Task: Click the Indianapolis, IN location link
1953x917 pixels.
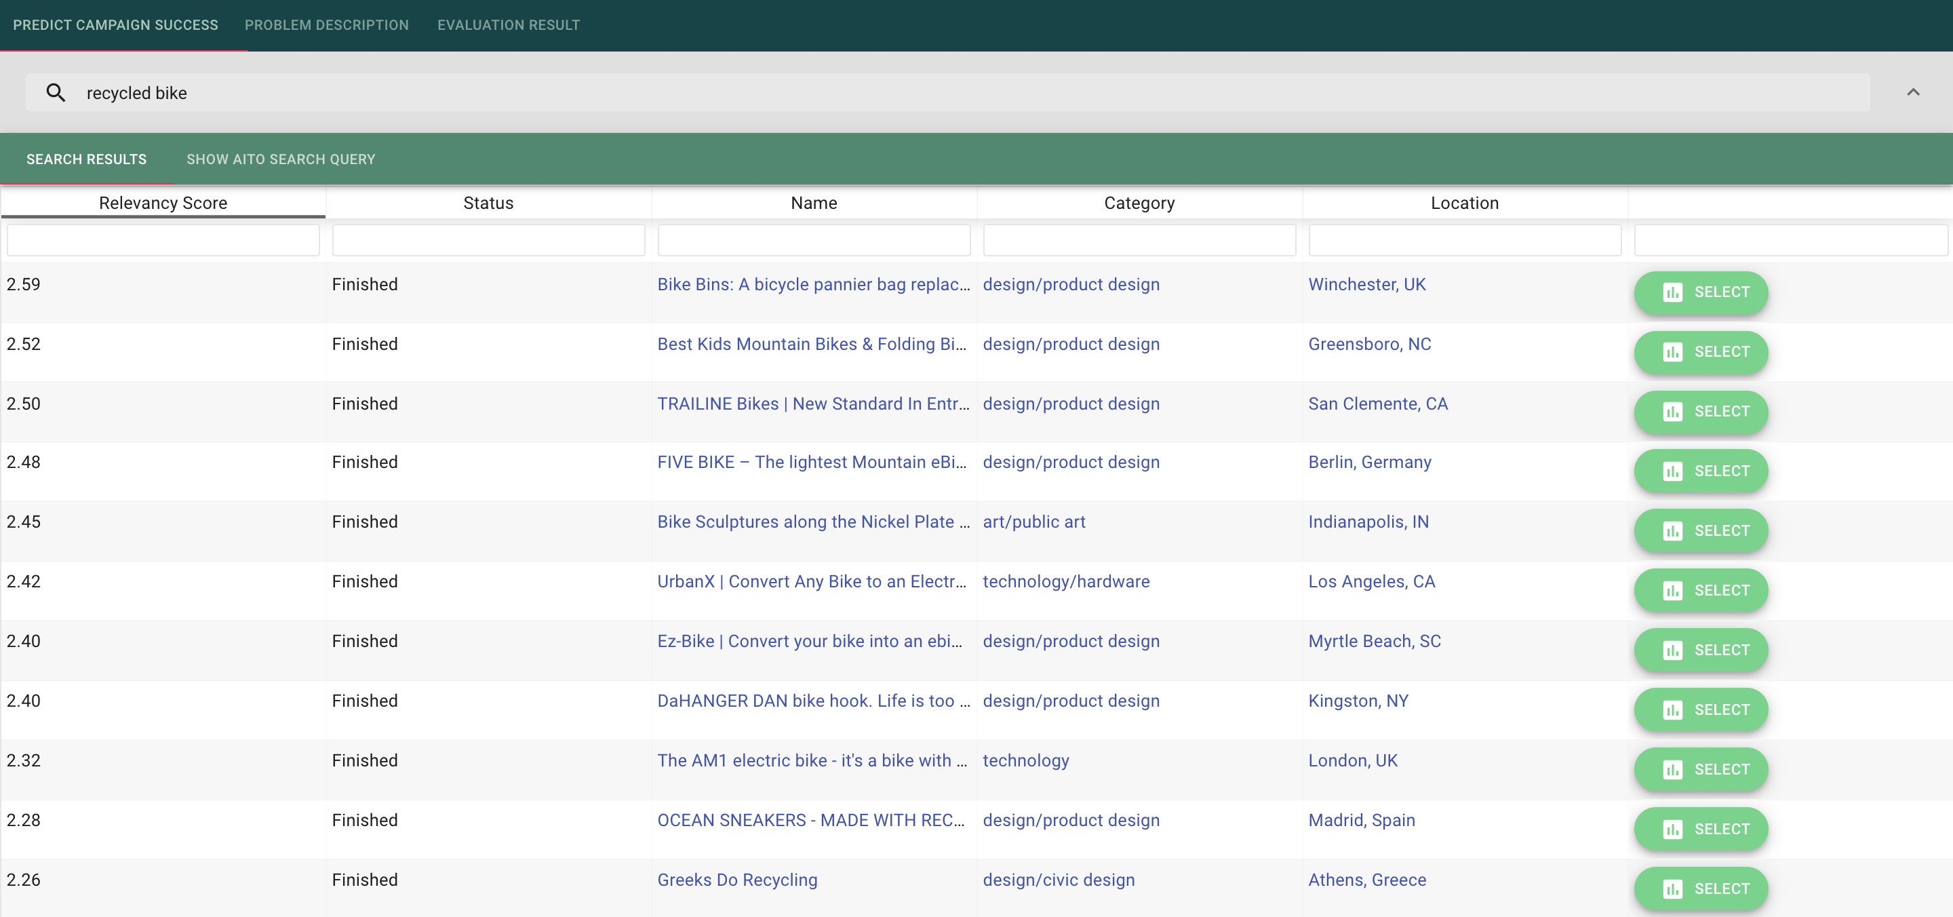Action: [x=1368, y=522]
